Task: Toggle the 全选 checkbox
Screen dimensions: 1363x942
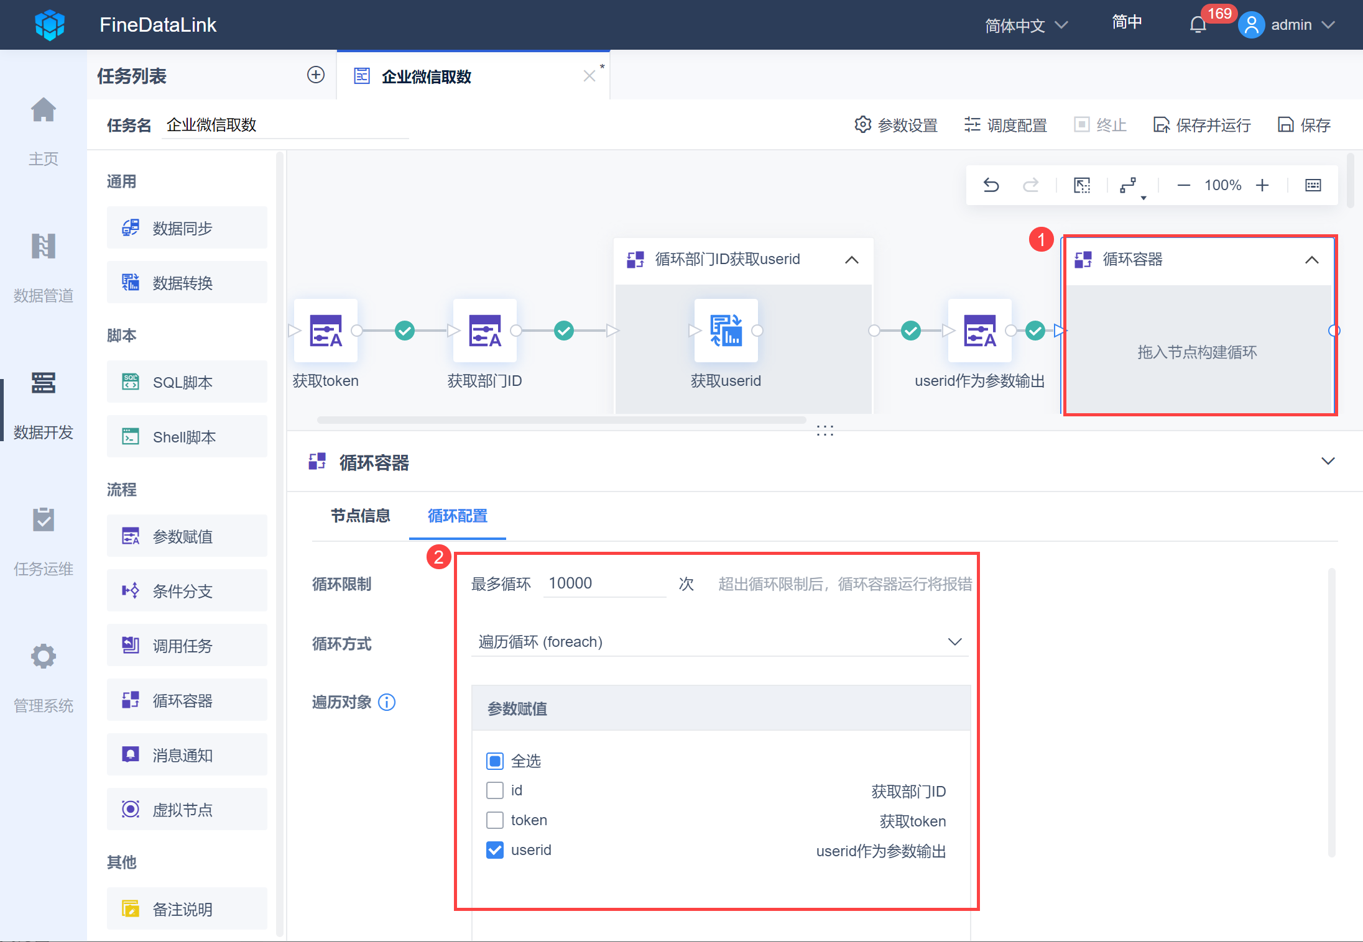Action: pyautogui.click(x=495, y=761)
